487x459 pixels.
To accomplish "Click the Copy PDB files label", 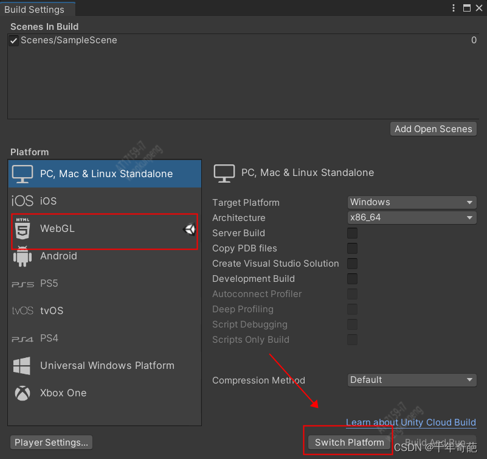I will pos(244,248).
